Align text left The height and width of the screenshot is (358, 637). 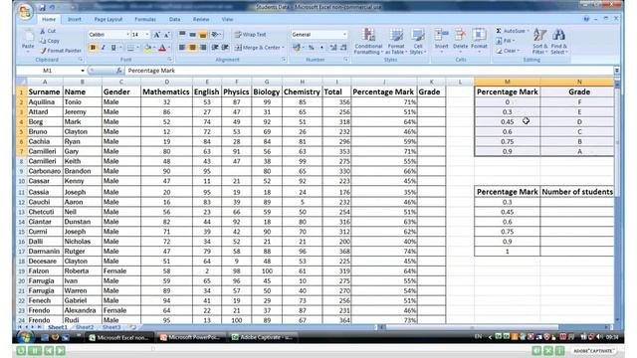tap(182, 48)
